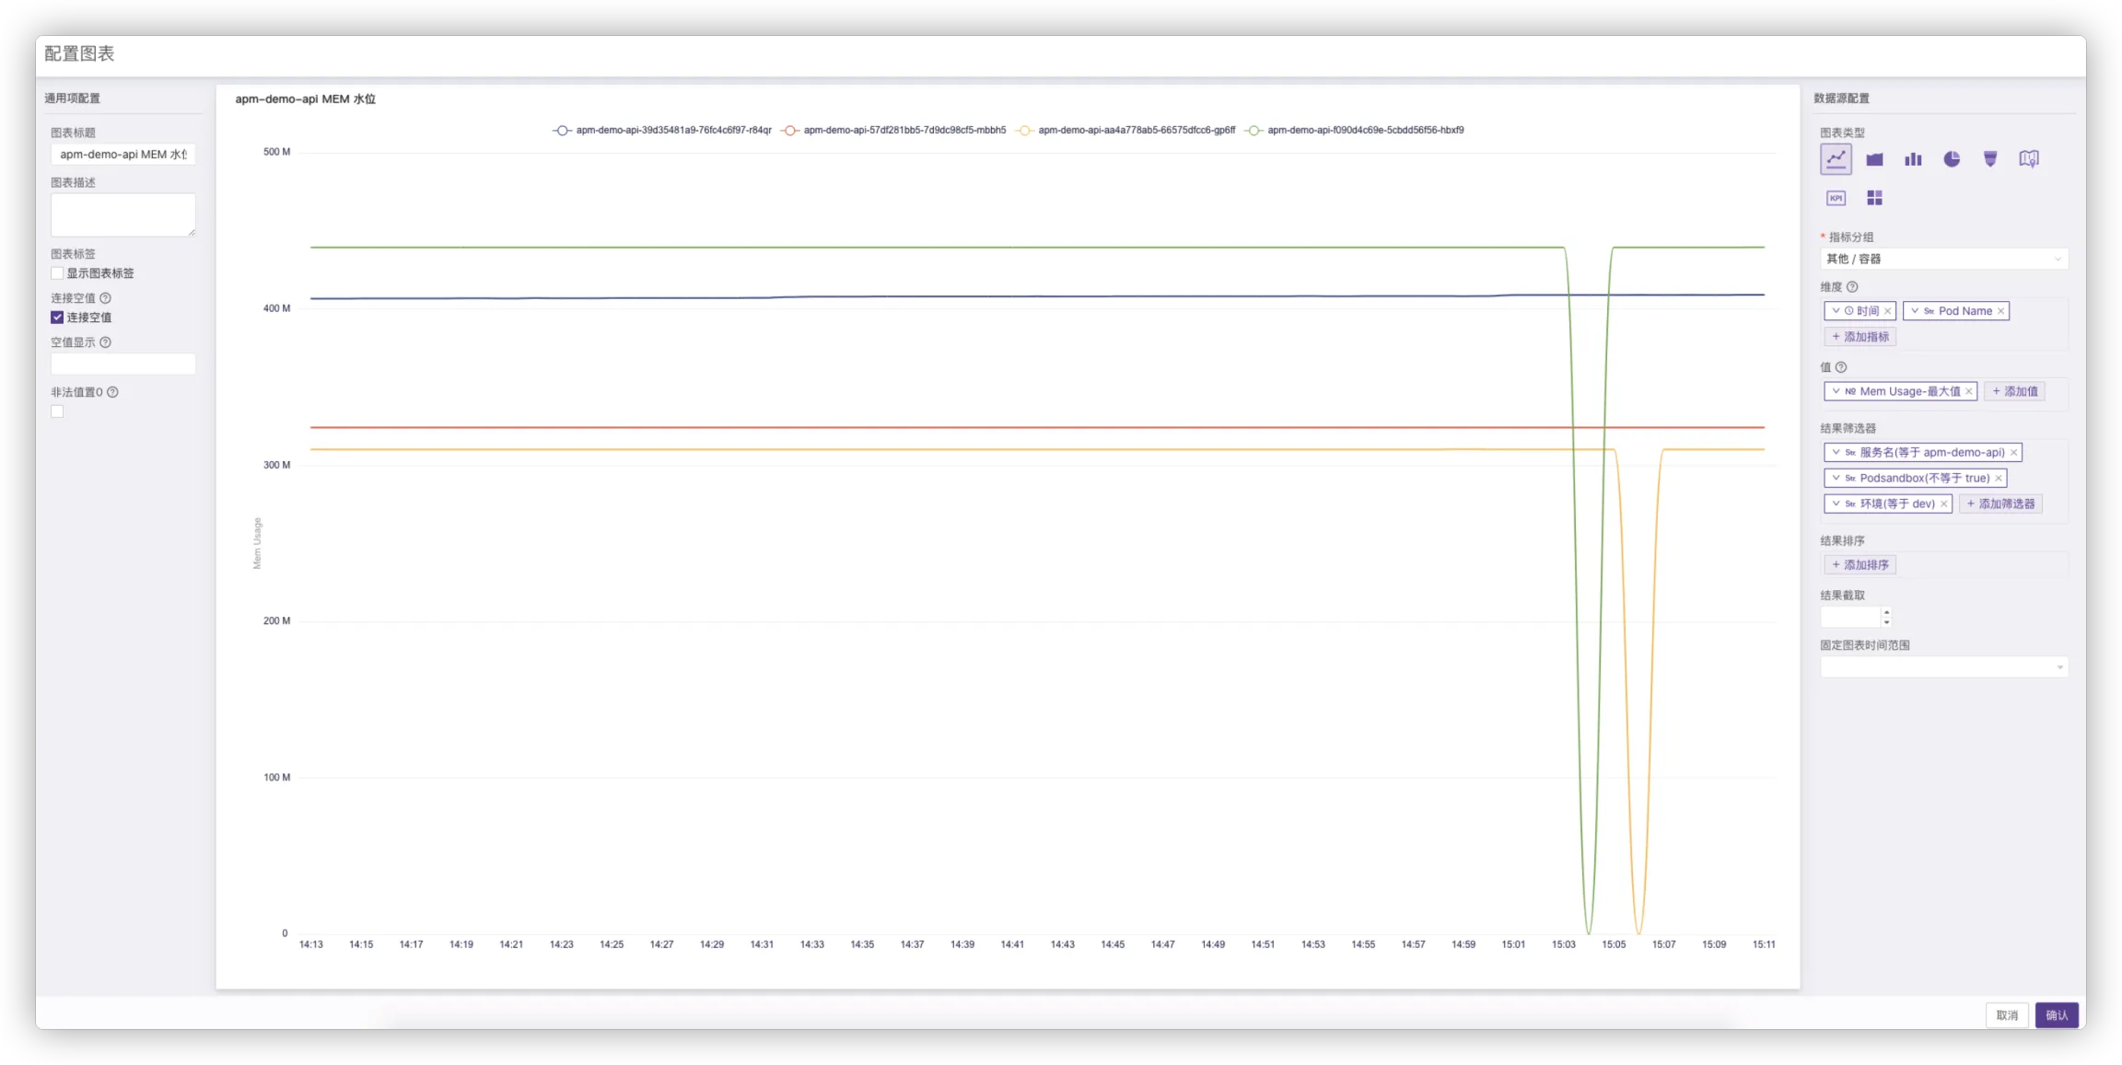Toggle the 非法值置0 checkbox
Screen dimensions: 2122x1065
pos(57,411)
